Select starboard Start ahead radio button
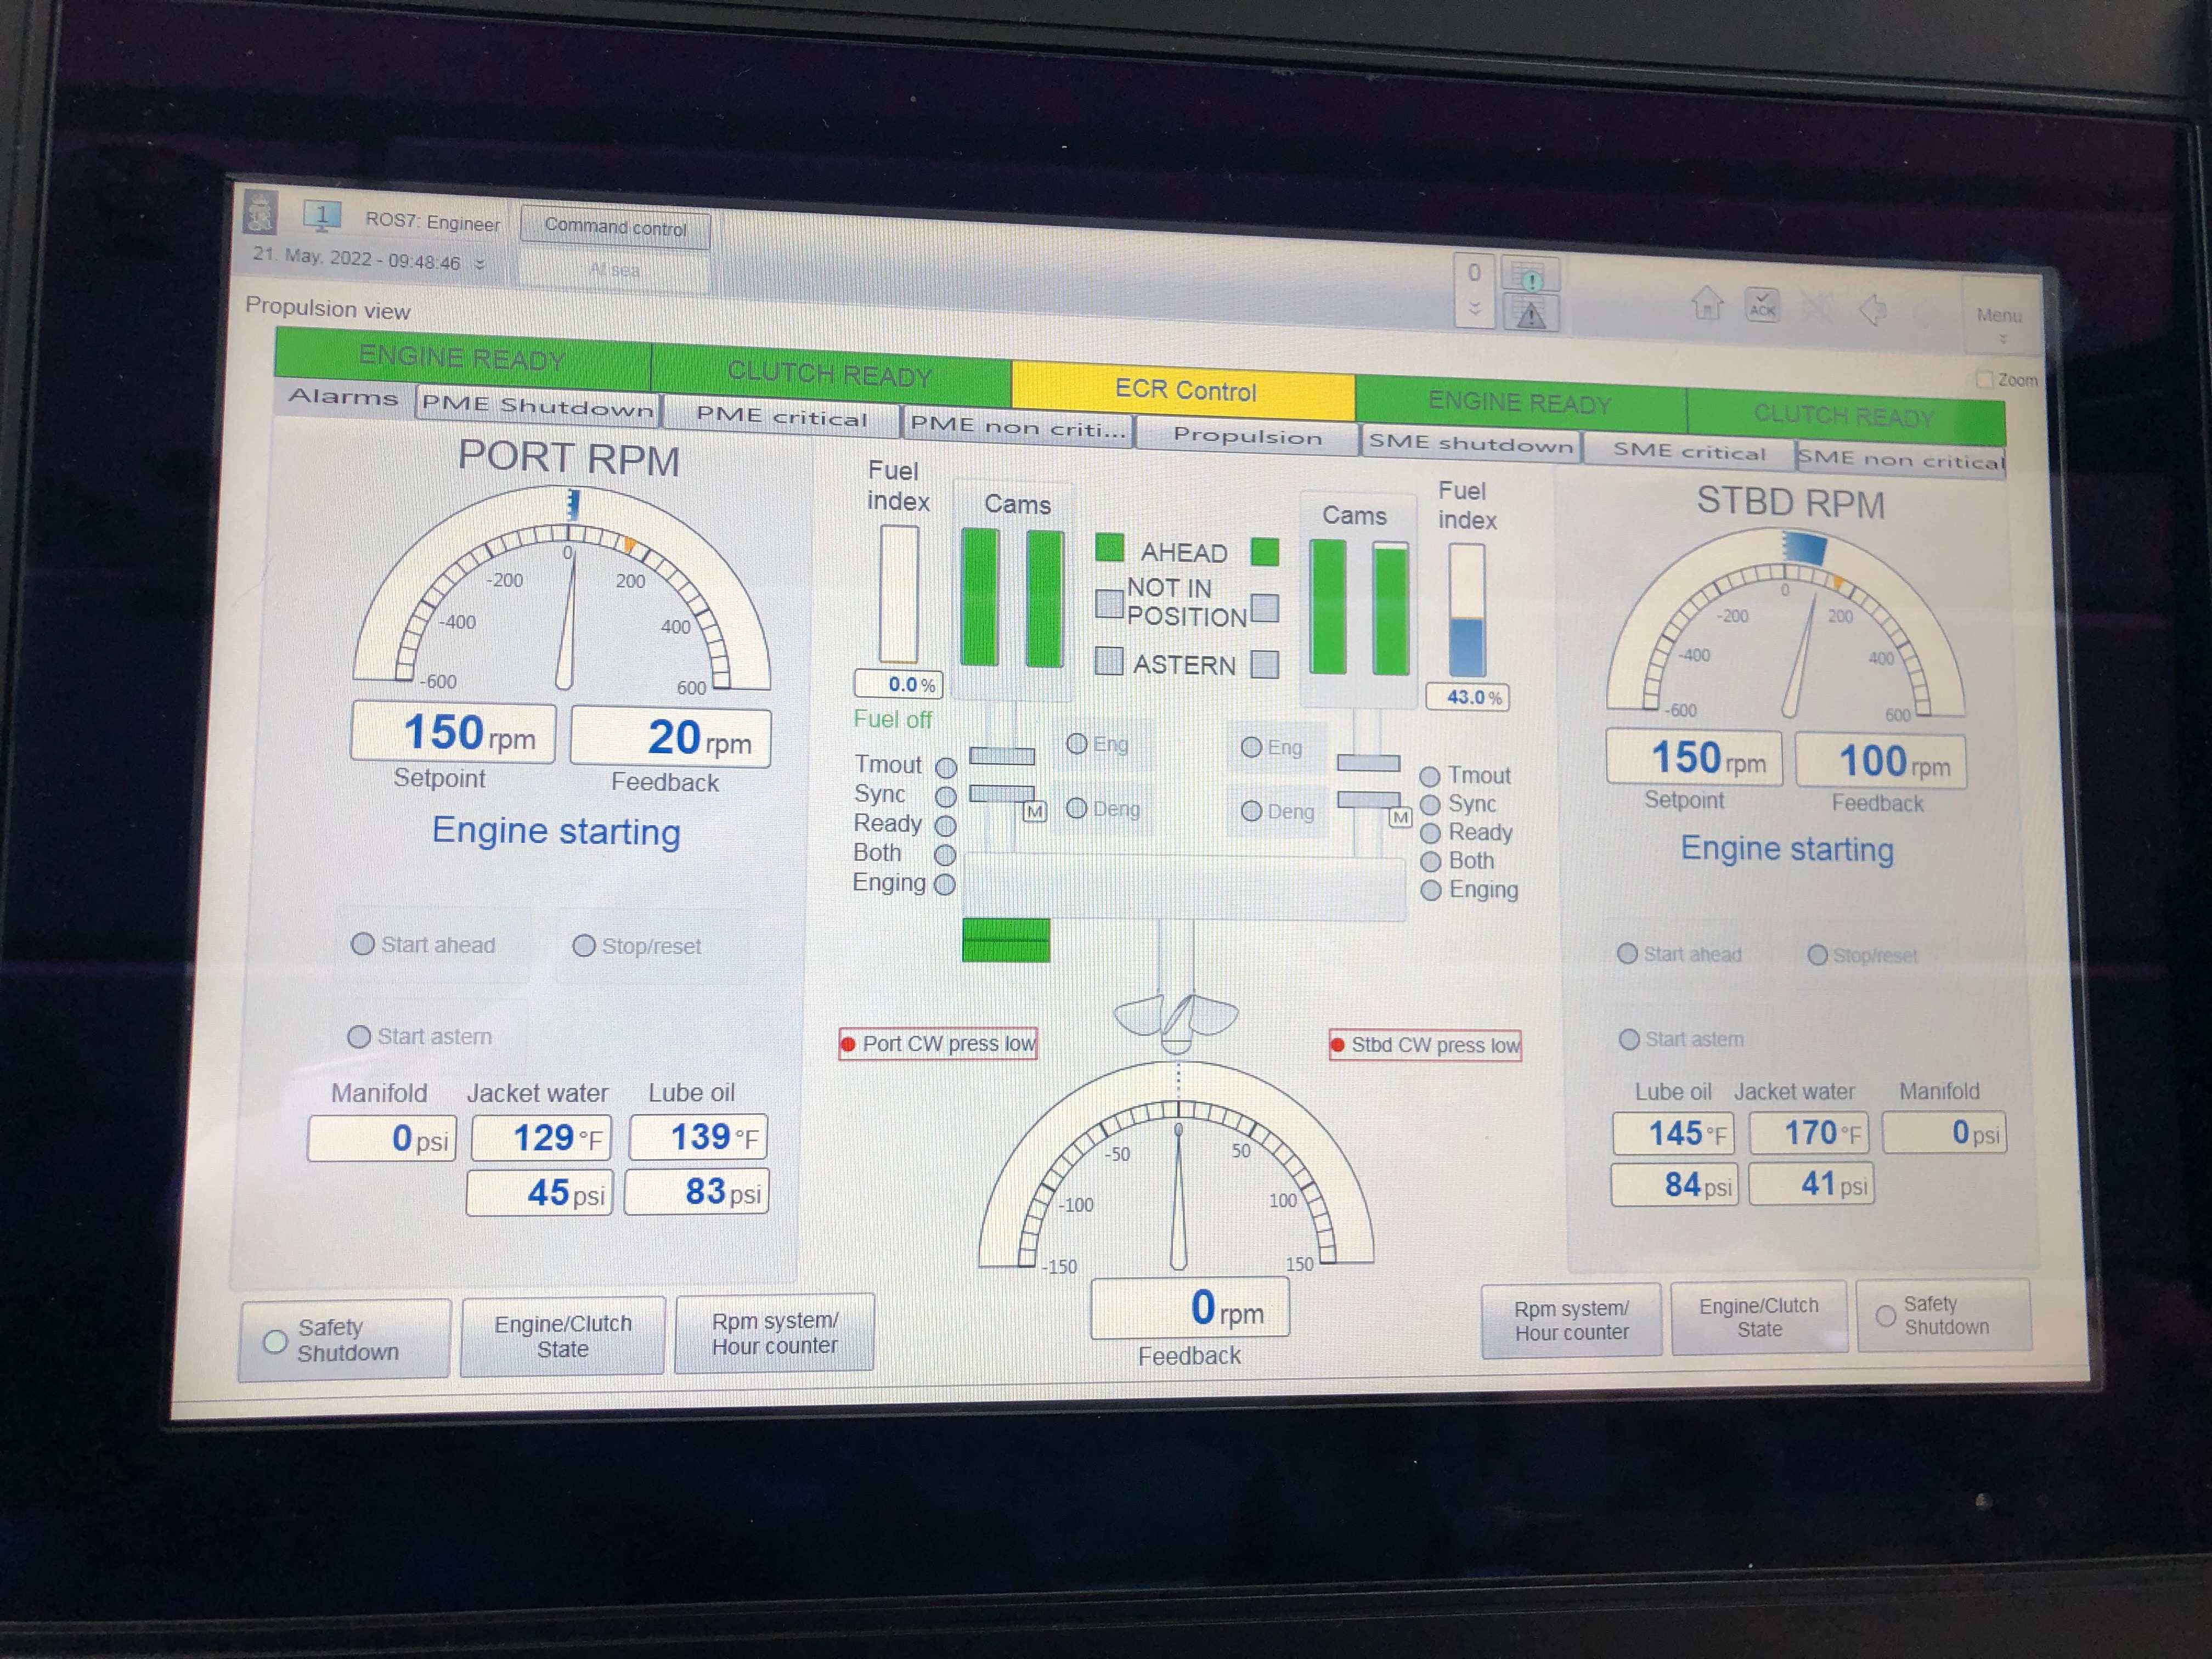The height and width of the screenshot is (1659, 2212). coord(1627,953)
